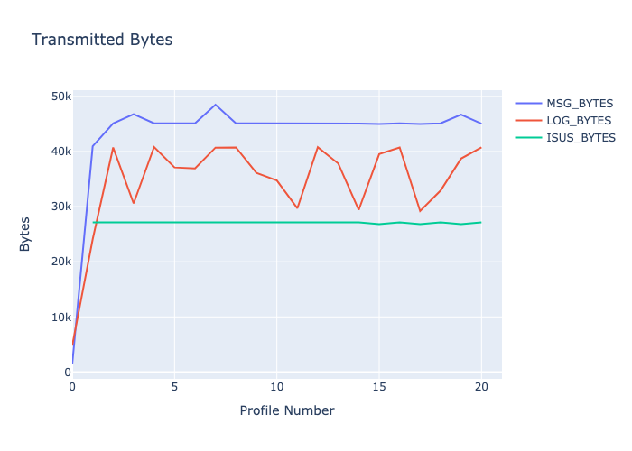Click the 10 x-axis tick label

276,386
